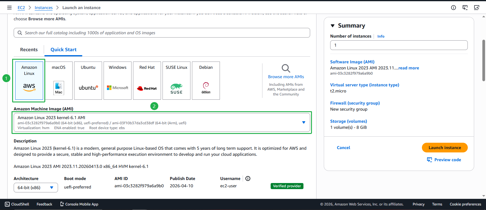Open Storage (volumes) summary link
486x210 pixels.
click(348, 121)
